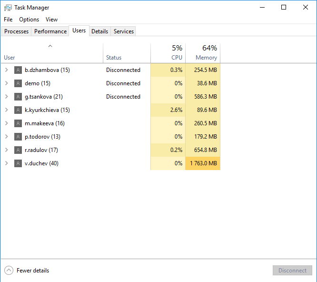The height and width of the screenshot is (282, 317).
Task: Sort by the Memory column header
Action: [x=203, y=53]
